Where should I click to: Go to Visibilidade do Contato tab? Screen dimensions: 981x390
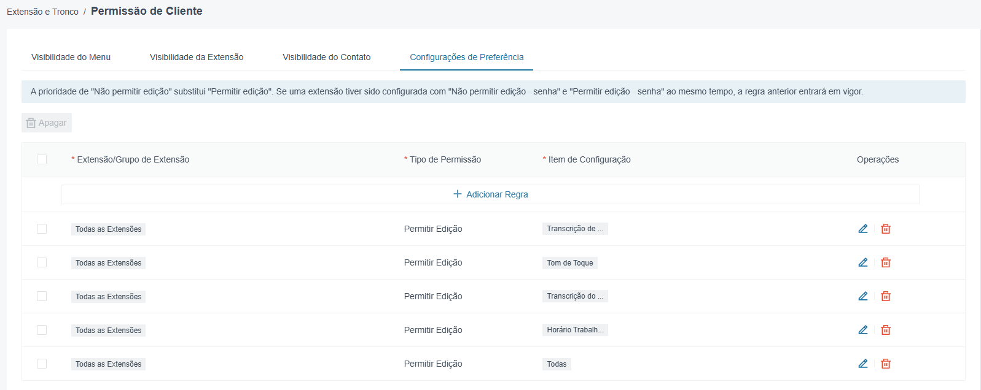327,57
